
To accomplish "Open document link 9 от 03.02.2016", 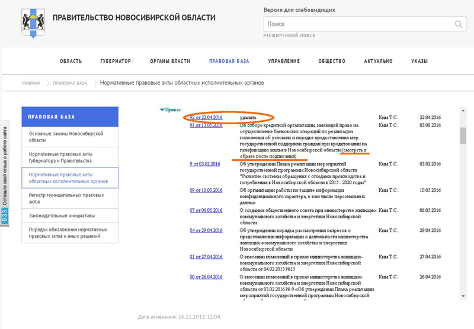I will pos(205,164).
